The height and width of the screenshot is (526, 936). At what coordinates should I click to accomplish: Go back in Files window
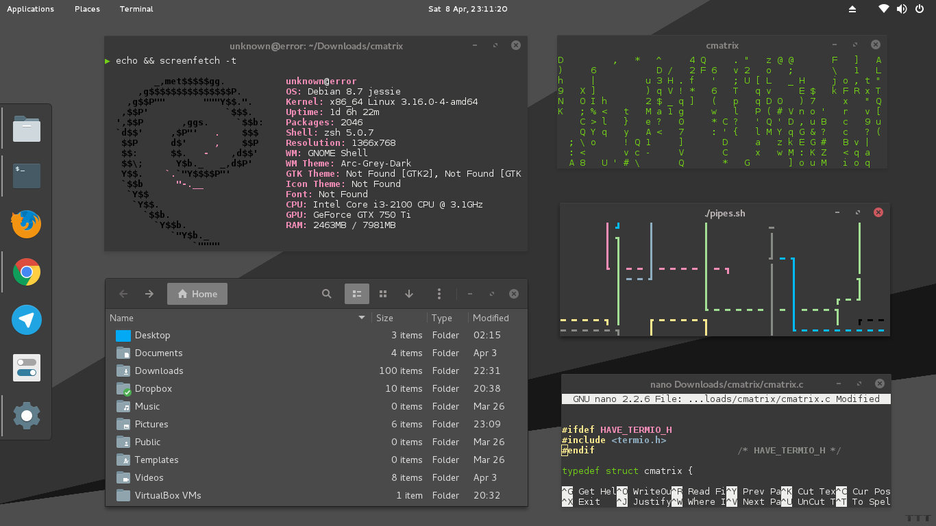(x=123, y=294)
